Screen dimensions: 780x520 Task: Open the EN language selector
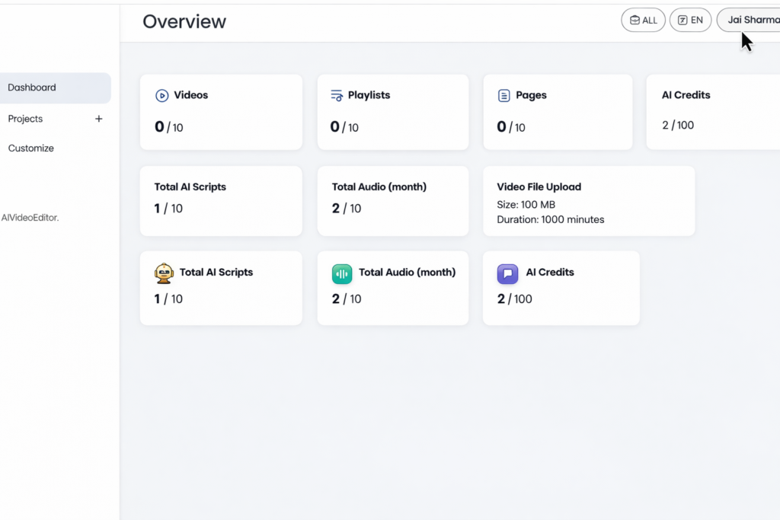tap(690, 21)
